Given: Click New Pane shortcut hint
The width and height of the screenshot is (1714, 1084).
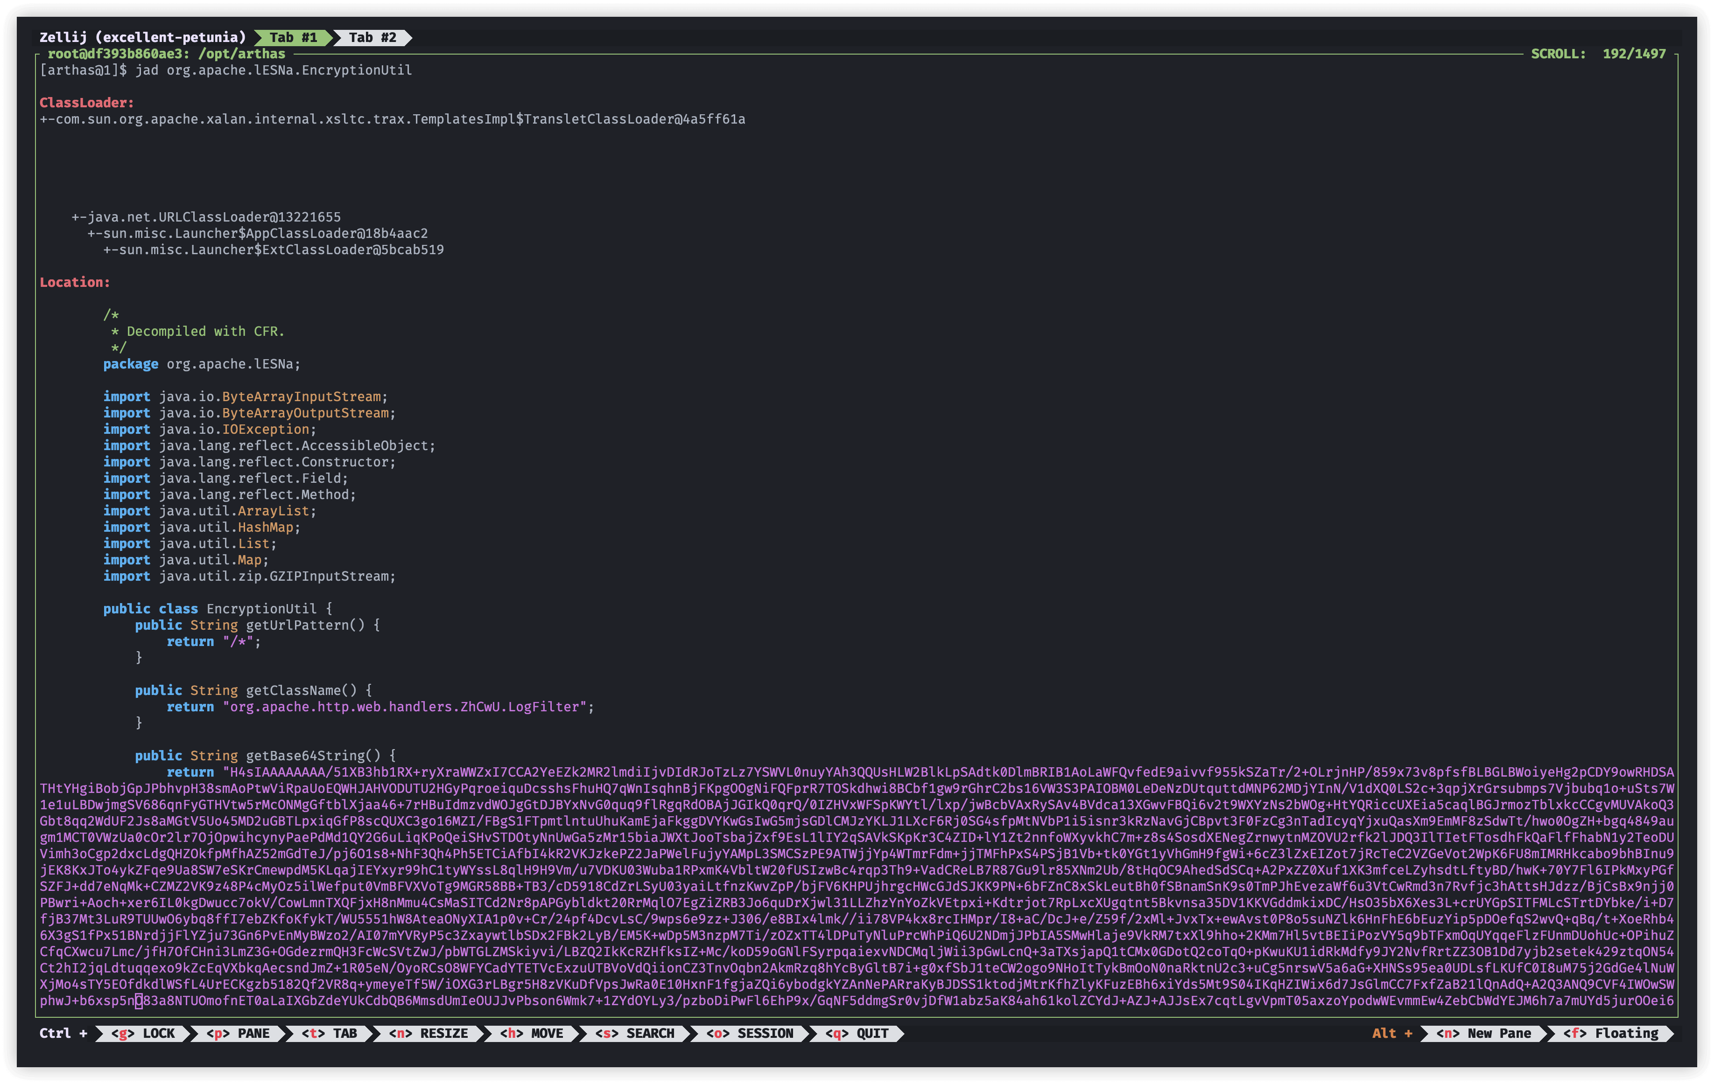Looking at the screenshot, I should 1483,1033.
